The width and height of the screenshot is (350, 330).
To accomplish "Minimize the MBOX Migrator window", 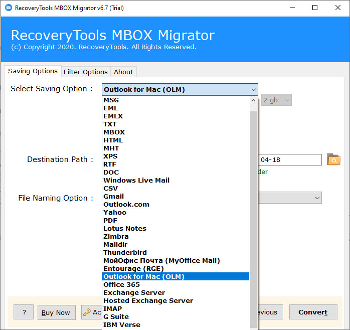I will pyautogui.click(x=292, y=8).
